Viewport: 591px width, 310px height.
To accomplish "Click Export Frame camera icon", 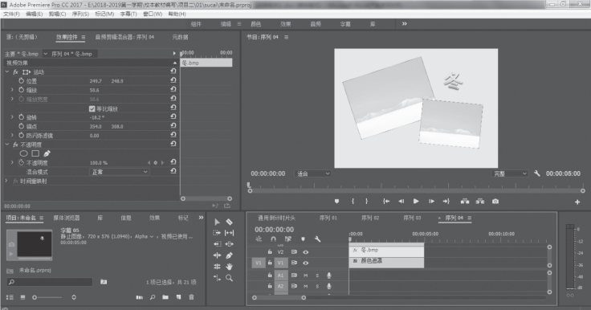I will click(495, 202).
